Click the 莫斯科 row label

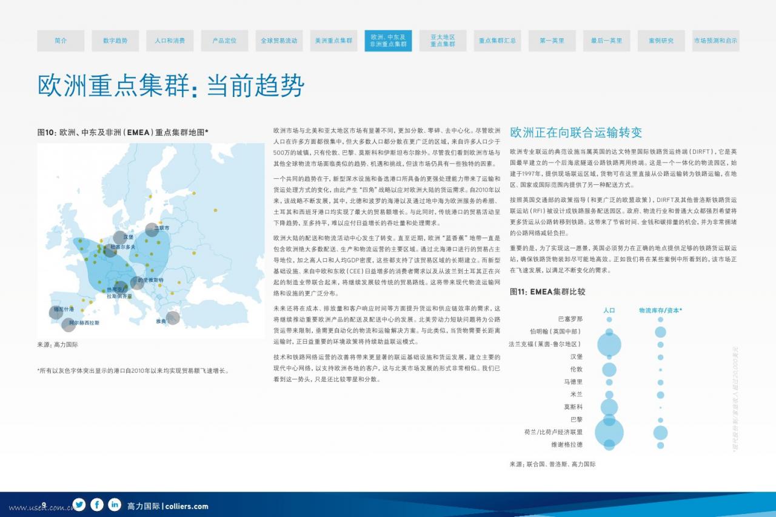(x=574, y=407)
